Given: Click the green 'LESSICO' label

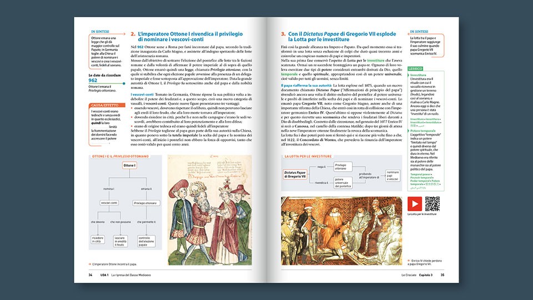Looking at the screenshot, I should pos(415,69).
